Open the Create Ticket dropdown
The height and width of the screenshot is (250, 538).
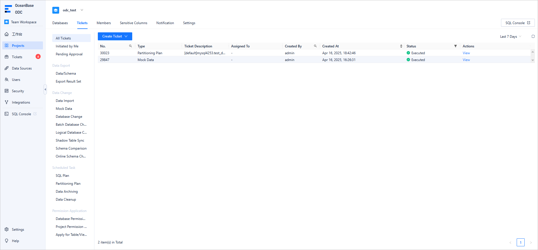pyautogui.click(x=115, y=36)
